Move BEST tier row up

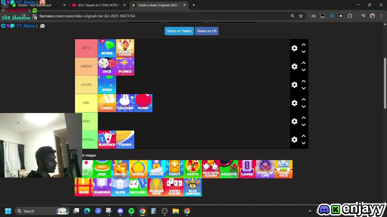coord(304,45)
